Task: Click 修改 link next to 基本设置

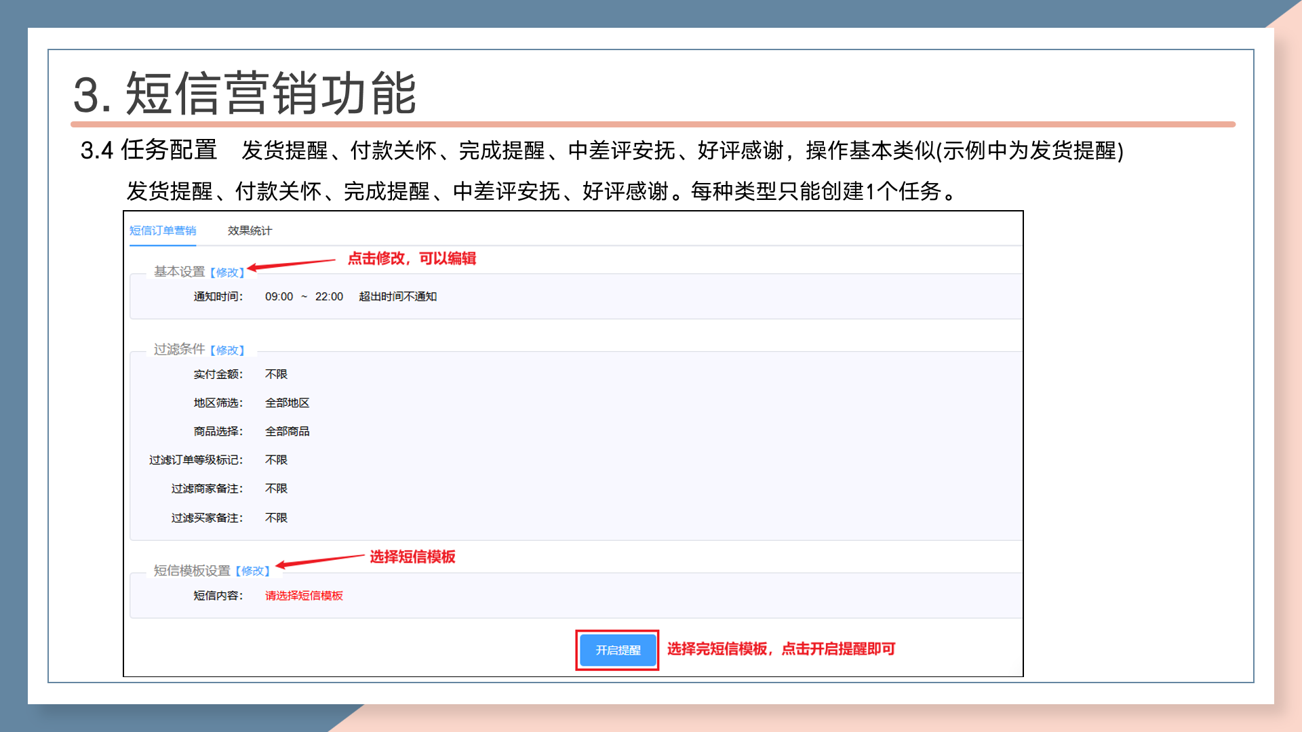Action: click(227, 272)
